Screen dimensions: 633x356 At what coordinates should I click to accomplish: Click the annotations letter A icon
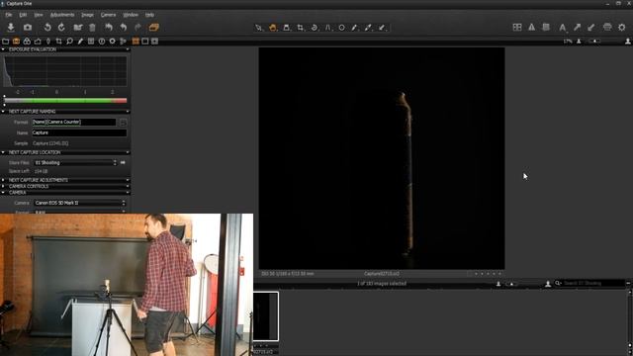point(563,27)
